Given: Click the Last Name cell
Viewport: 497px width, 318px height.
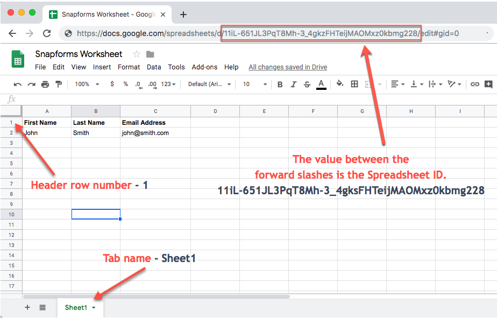Looking at the screenshot, I should 96,123.
